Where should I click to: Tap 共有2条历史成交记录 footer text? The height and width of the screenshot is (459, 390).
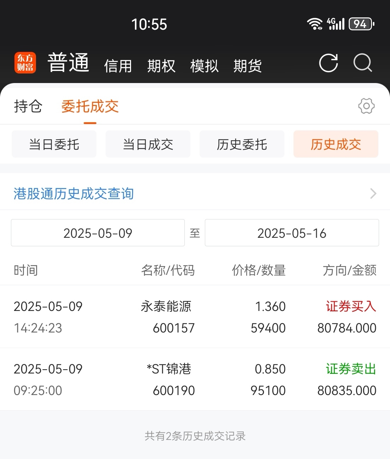point(195,436)
